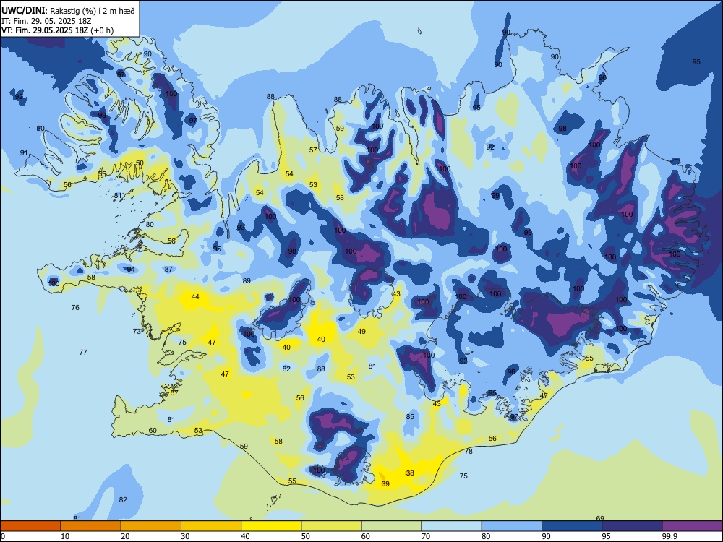
Task: Click the legend label 40
Action: (x=245, y=536)
